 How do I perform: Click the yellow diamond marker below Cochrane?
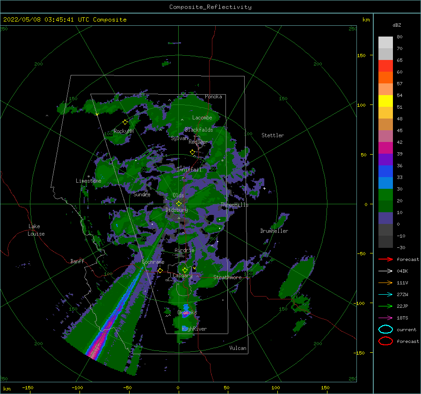coord(160,270)
